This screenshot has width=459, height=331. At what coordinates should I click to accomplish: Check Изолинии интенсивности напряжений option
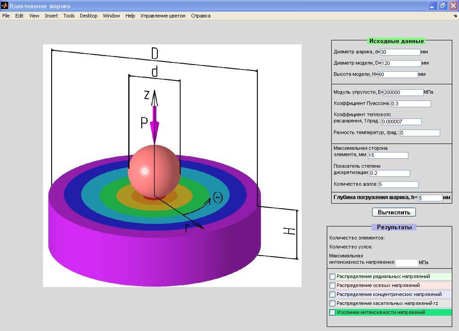click(332, 313)
